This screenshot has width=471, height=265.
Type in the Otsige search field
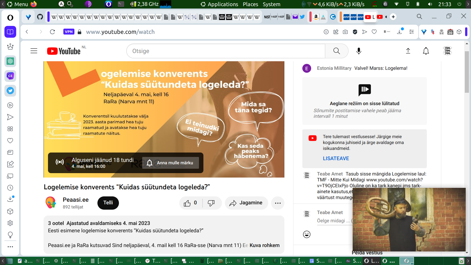pos(225,51)
